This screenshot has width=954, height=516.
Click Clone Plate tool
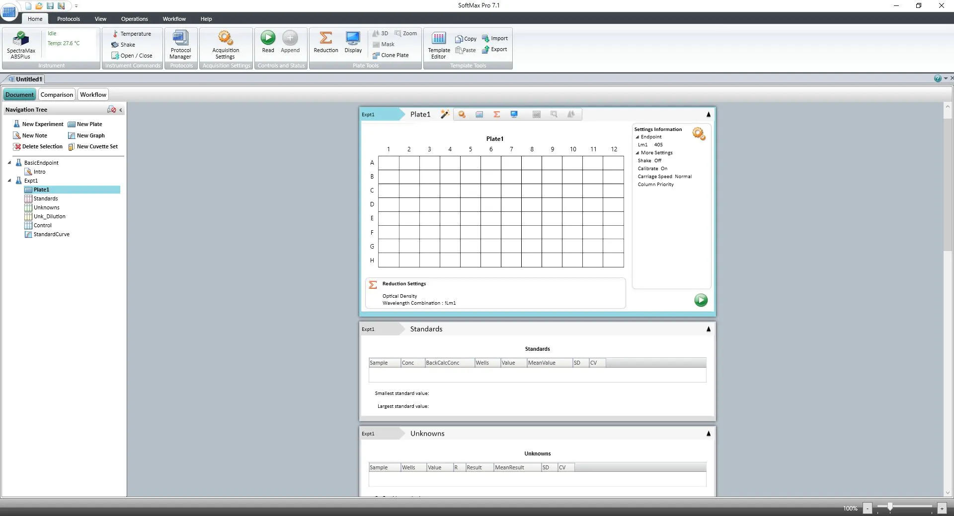point(391,55)
